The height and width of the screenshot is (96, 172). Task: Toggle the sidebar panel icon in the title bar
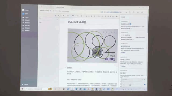42,7
